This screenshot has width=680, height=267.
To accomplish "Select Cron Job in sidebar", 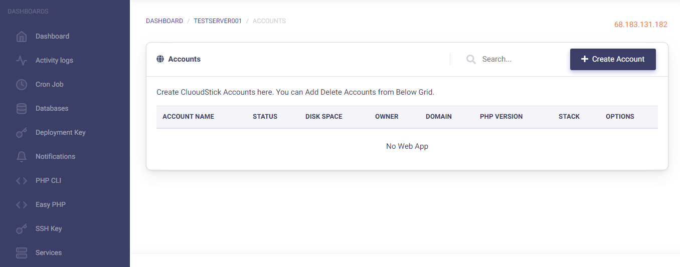I will [x=49, y=84].
